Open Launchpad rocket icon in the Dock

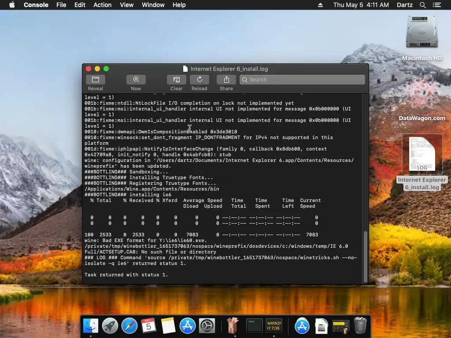110,326
